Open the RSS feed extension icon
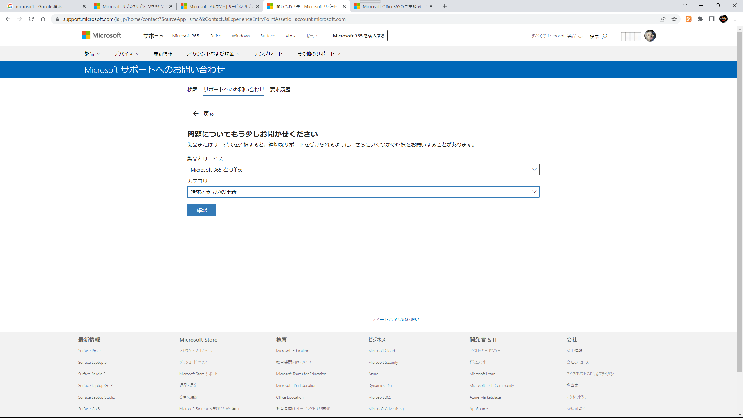743x418 pixels. point(688,19)
